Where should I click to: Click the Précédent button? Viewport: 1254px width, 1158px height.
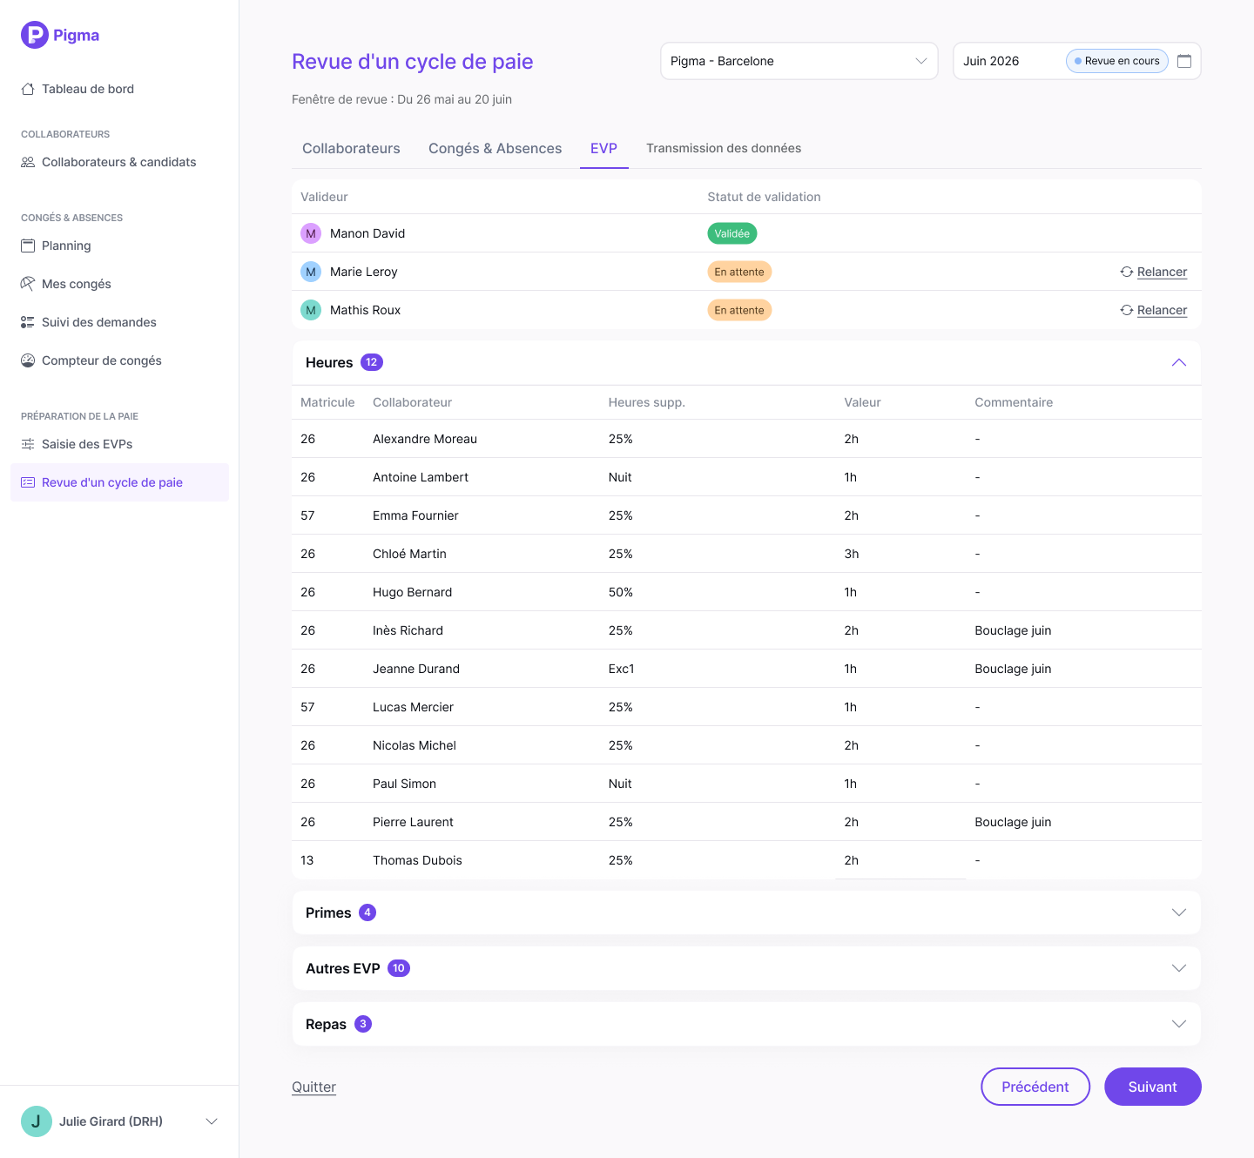pyautogui.click(x=1035, y=1087)
